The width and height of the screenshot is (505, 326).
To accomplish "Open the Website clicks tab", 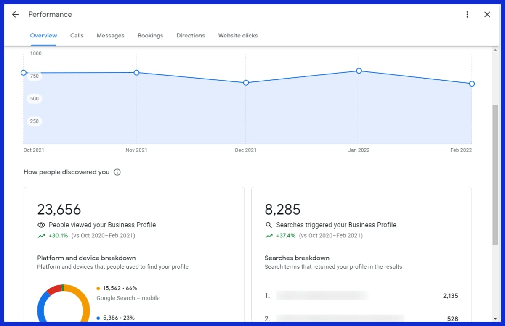I will (238, 35).
